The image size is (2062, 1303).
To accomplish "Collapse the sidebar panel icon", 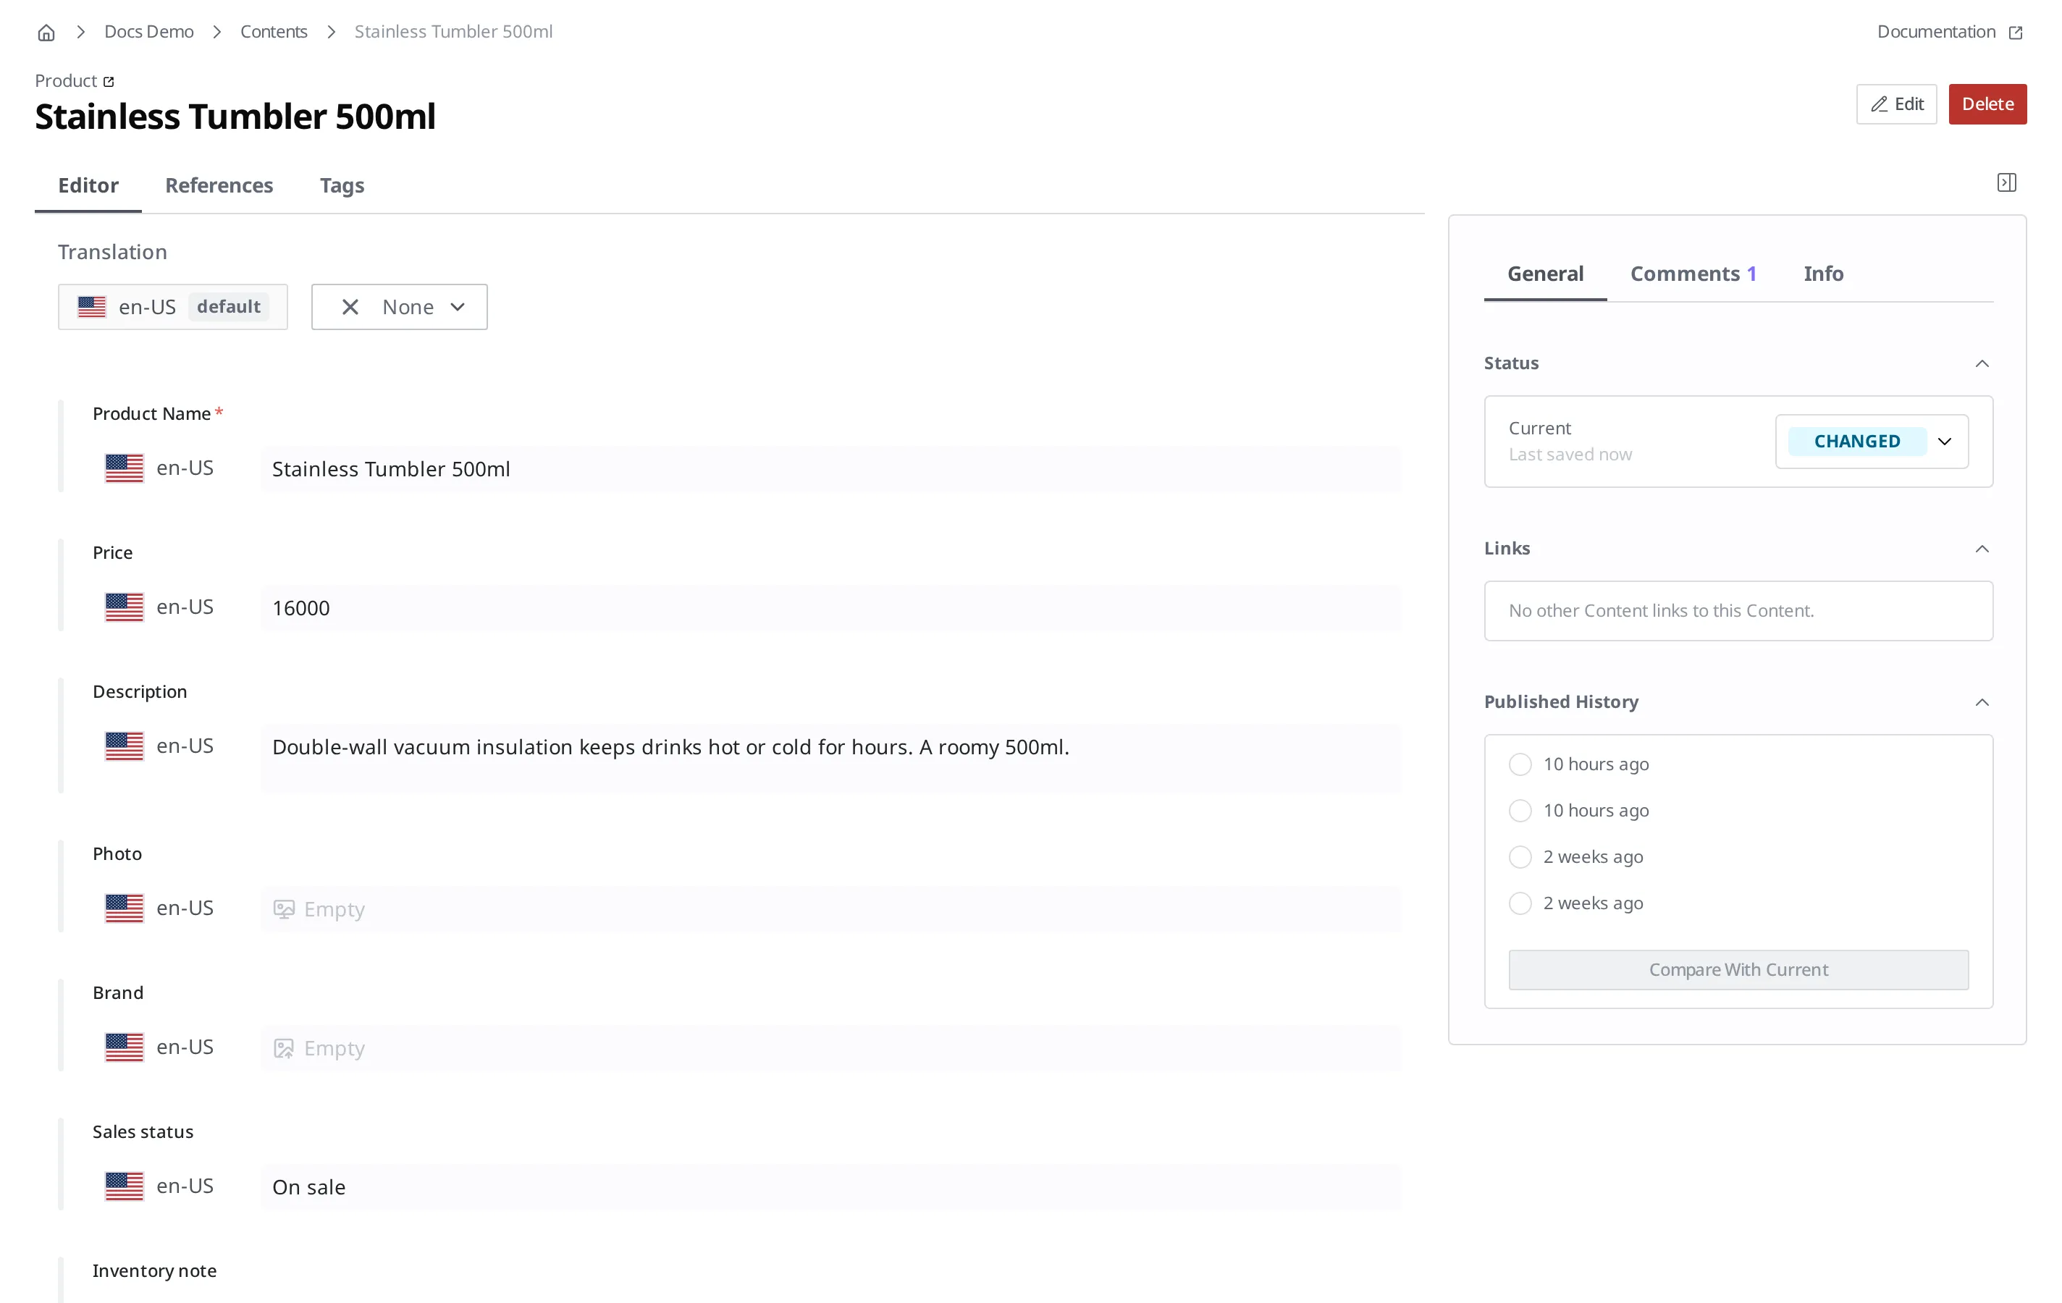I will pos(2006,182).
